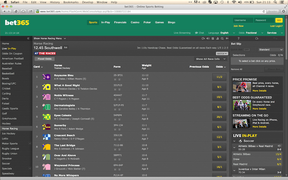
Task: Open bet slip help question mark
Action: (x=238, y=38)
